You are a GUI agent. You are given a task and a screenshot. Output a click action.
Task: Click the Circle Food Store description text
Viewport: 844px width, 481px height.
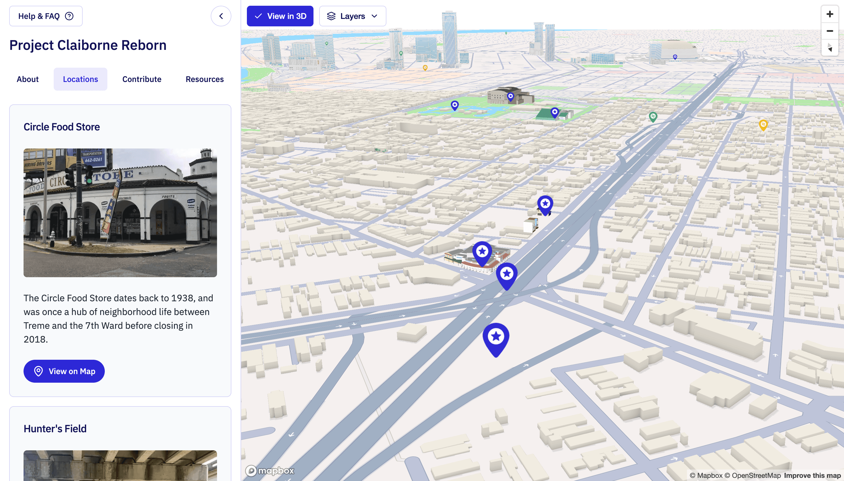(x=119, y=318)
